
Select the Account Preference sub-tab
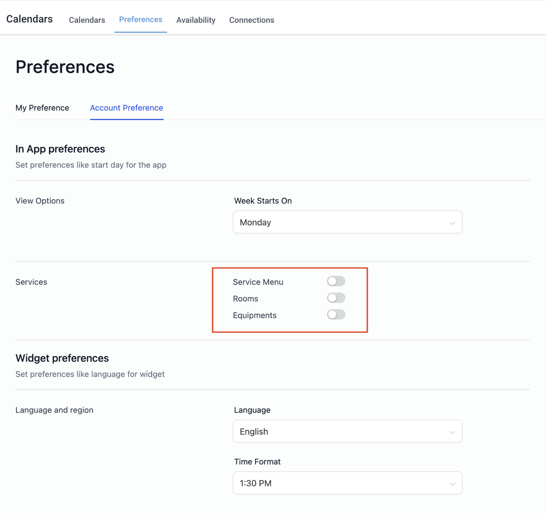tap(127, 108)
